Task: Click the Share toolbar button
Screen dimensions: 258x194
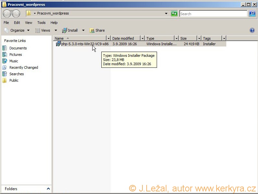Action: [x=97, y=30]
